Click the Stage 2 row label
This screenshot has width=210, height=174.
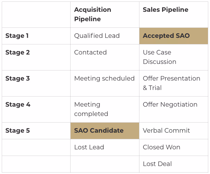(x=17, y=52)
